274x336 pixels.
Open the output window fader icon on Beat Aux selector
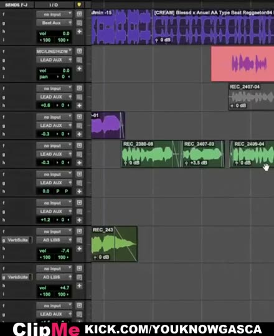click(x=70, y=23)
